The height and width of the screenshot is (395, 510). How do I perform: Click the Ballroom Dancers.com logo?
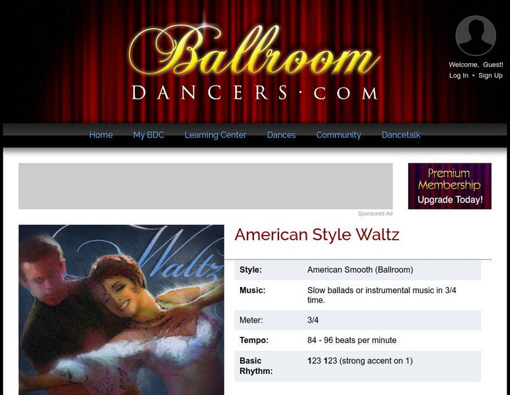(255, 63)
